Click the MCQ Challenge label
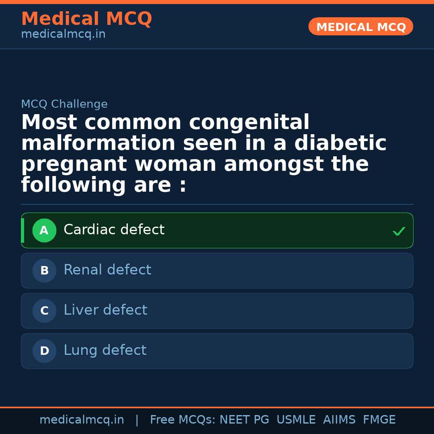The width and height of the screenshot is (434, 434). [64, 104]
